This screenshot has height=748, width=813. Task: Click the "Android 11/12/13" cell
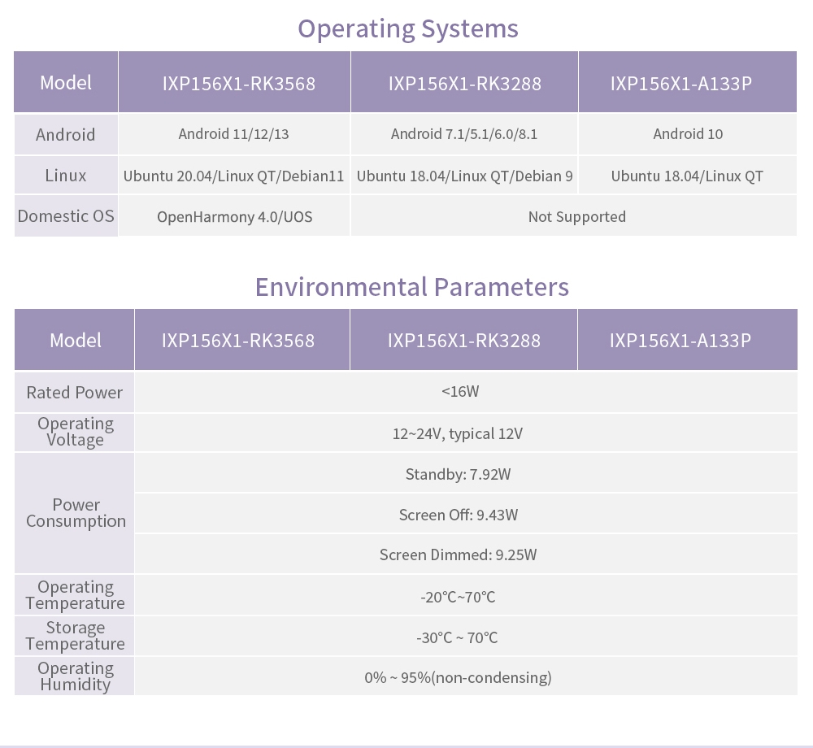pos(234,134)
